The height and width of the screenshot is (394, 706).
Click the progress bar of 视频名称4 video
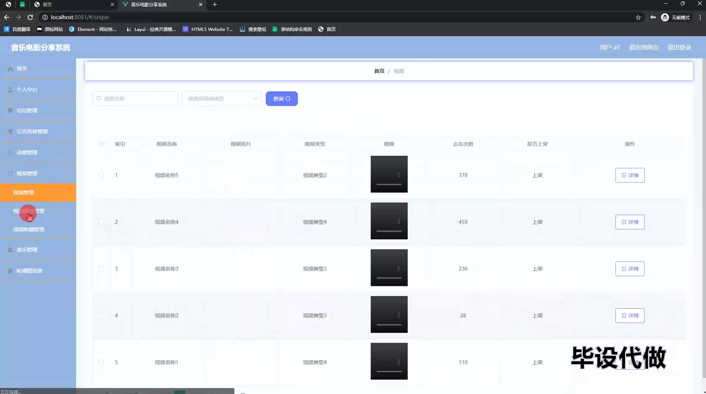tap(389, 231)
